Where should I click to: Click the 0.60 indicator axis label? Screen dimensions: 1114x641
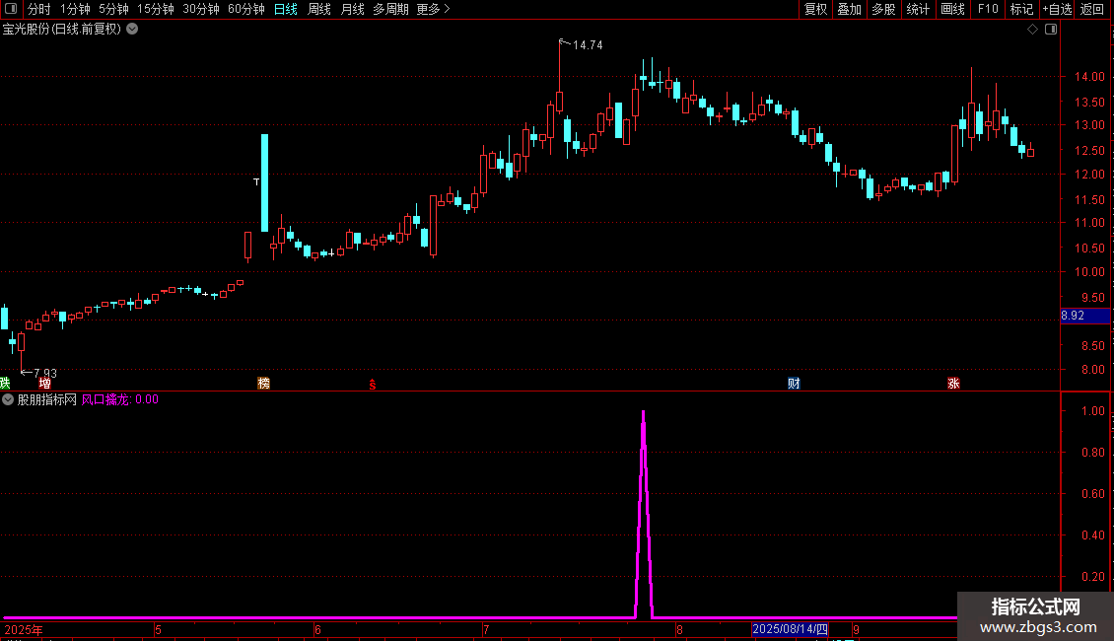tap(1092, 494)
